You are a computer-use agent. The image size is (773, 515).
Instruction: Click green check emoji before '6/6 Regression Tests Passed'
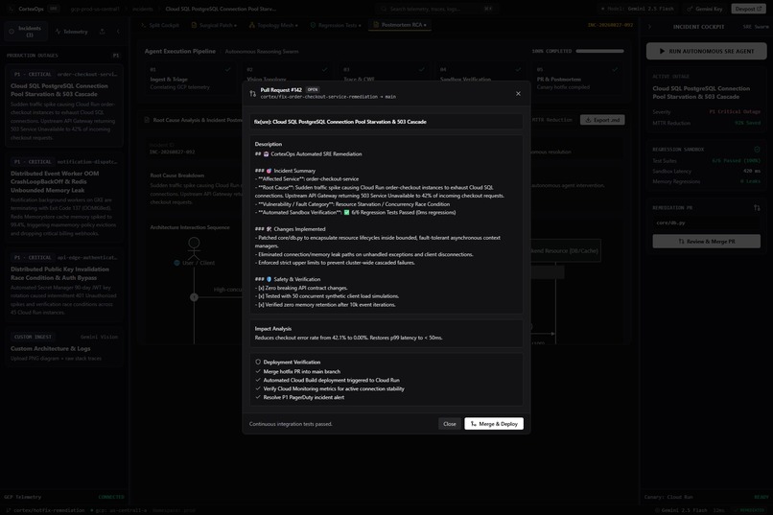point(346,212)
